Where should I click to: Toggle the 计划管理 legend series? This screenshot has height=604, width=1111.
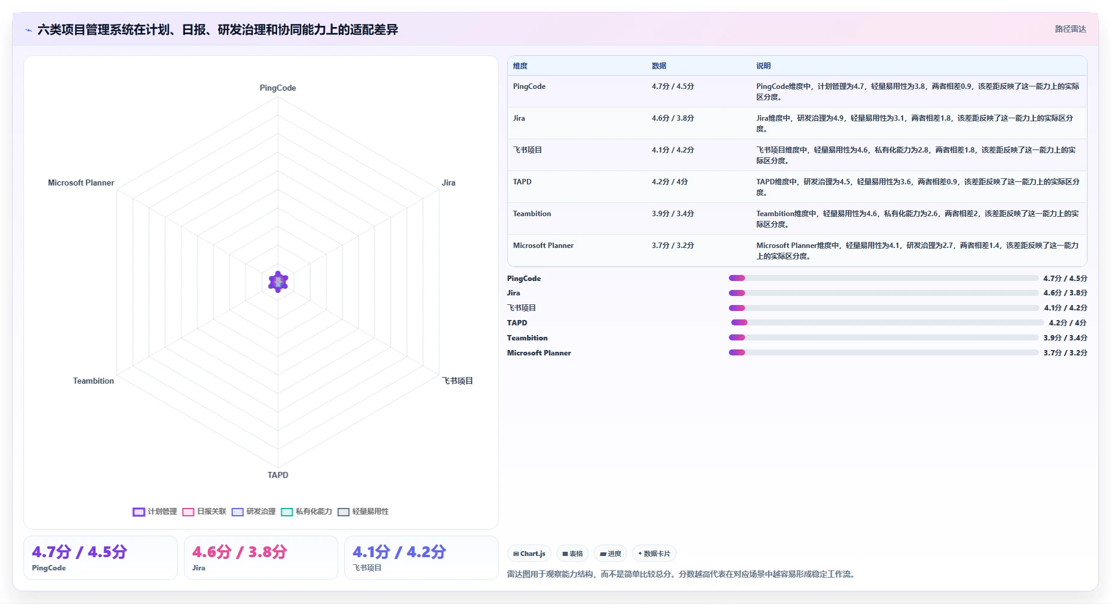[x=155, y=512]
